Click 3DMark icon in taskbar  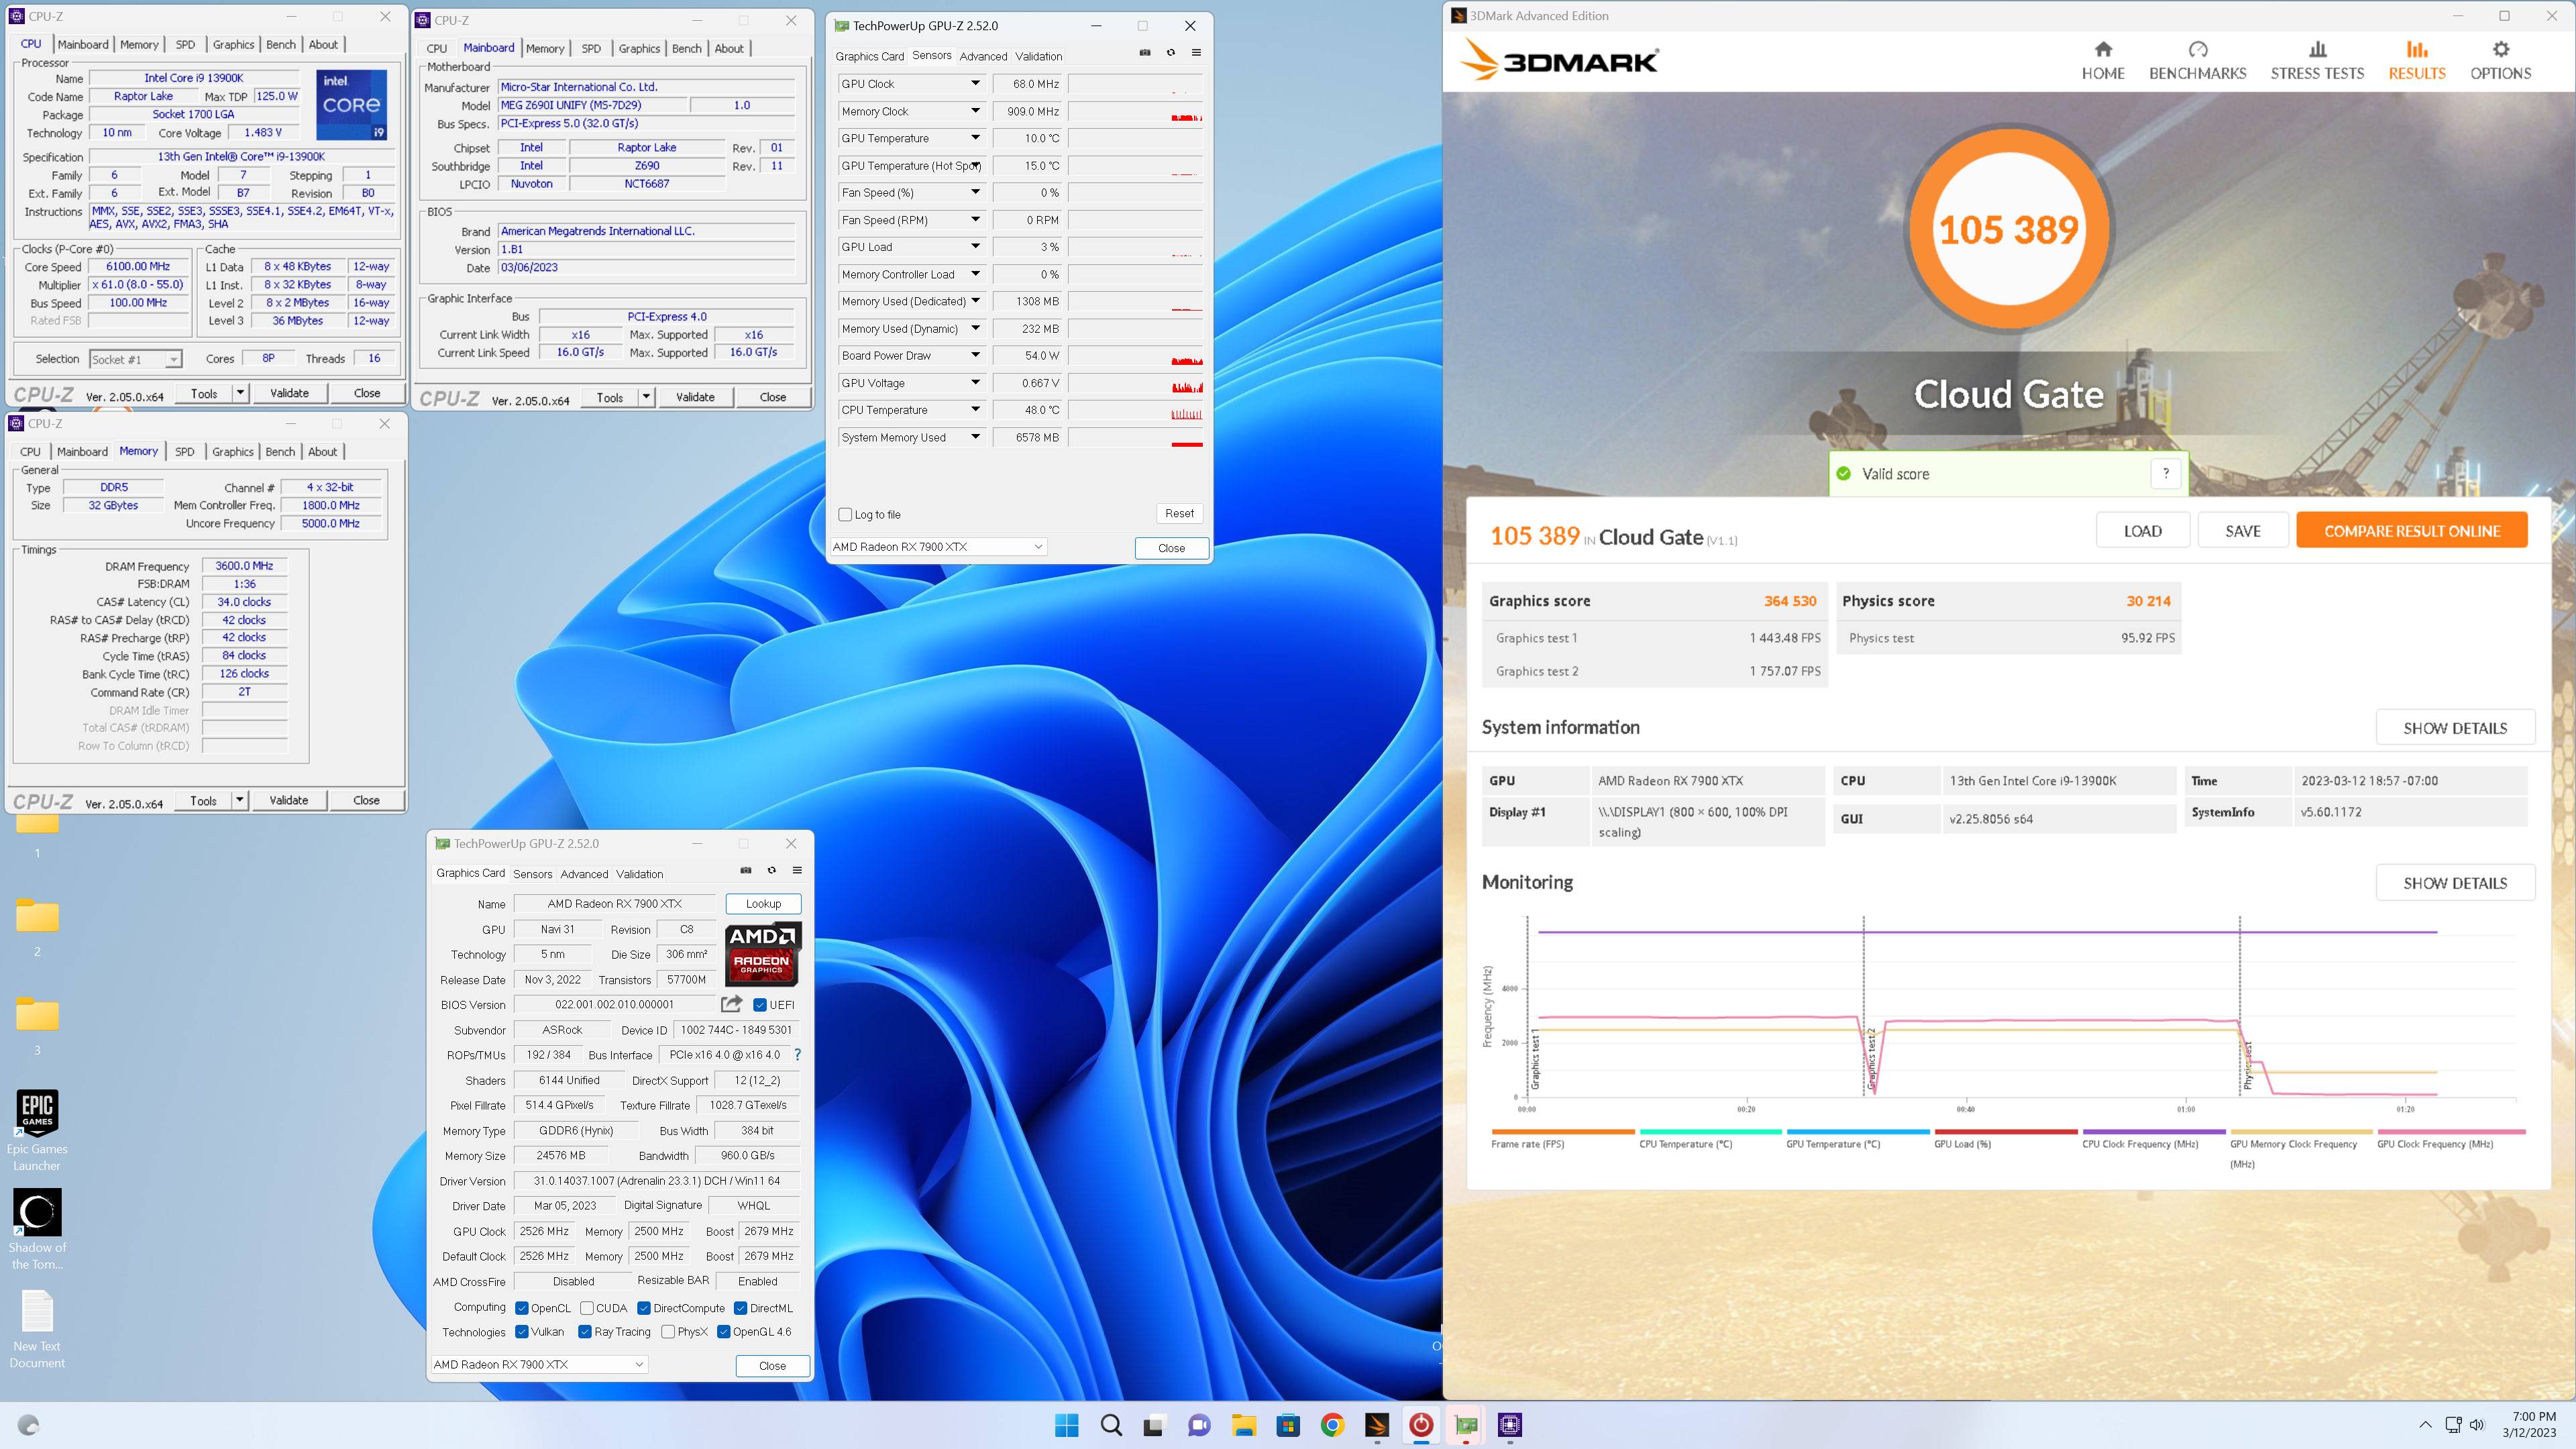pos(1377,1425)
